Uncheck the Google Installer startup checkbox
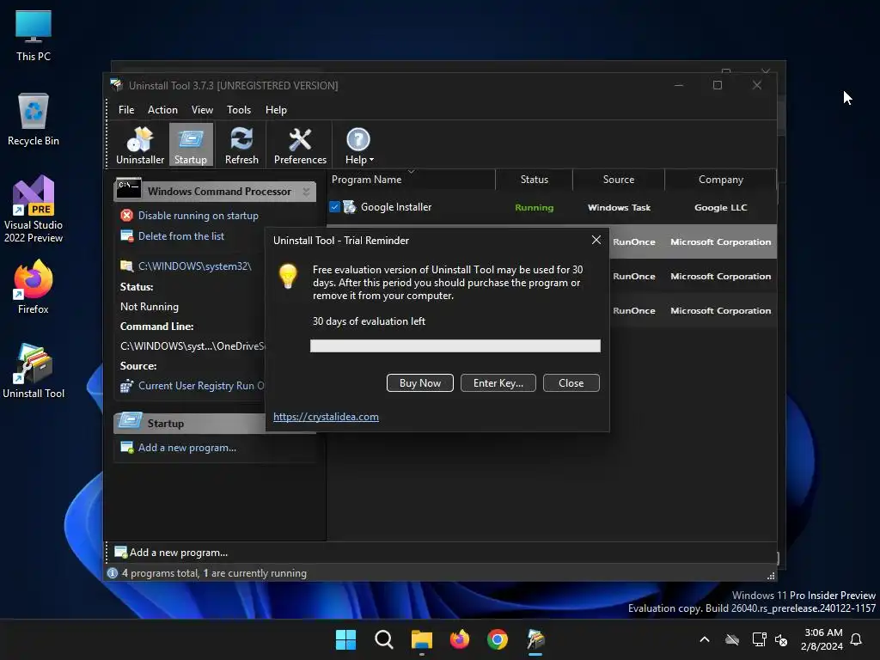Screen dimensions: 880x660 334,207
